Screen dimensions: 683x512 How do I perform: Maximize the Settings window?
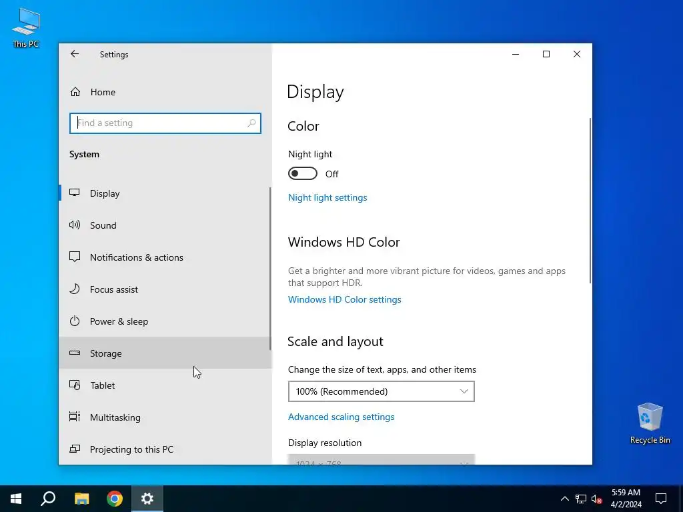(546, 54)
